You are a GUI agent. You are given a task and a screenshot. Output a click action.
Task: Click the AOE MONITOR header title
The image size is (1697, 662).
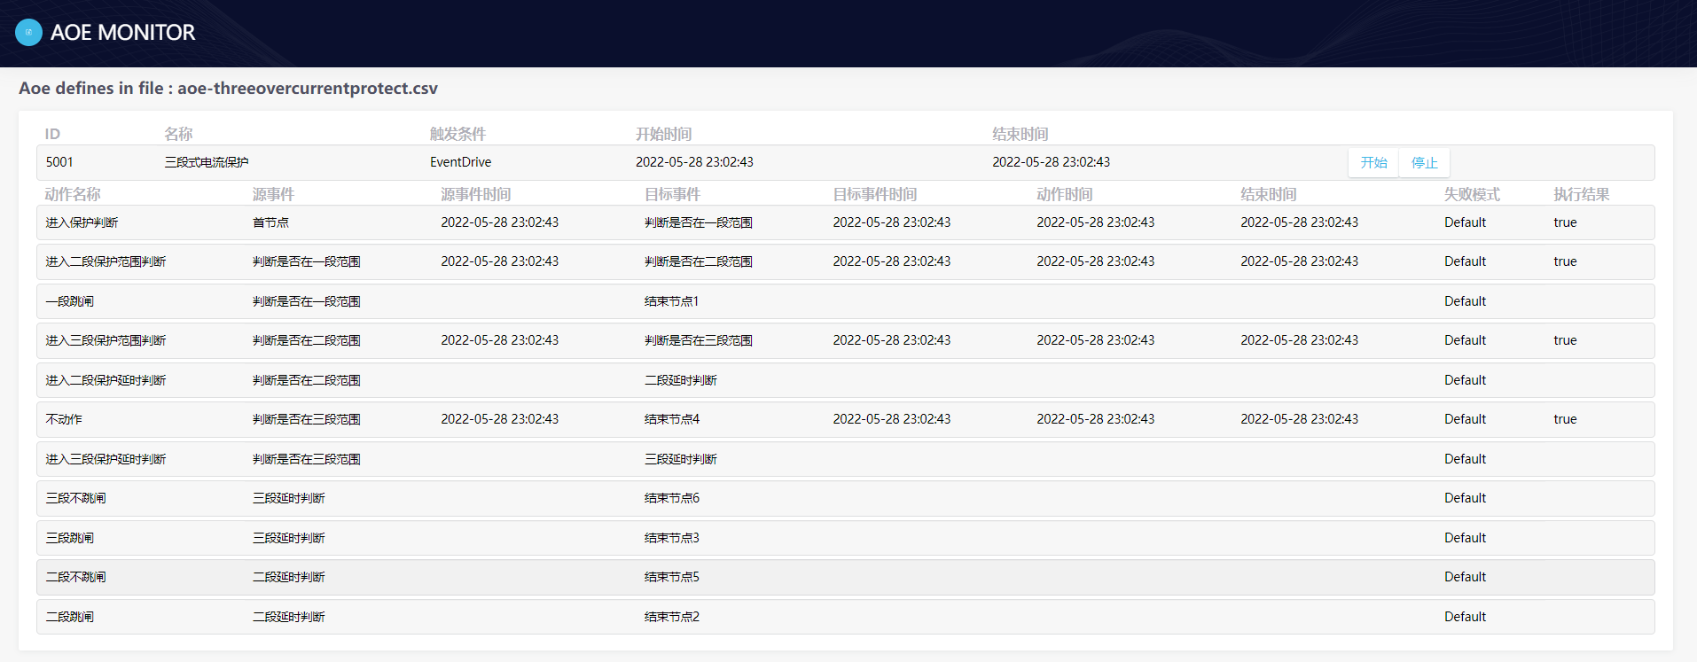click(x=122, y=32)
